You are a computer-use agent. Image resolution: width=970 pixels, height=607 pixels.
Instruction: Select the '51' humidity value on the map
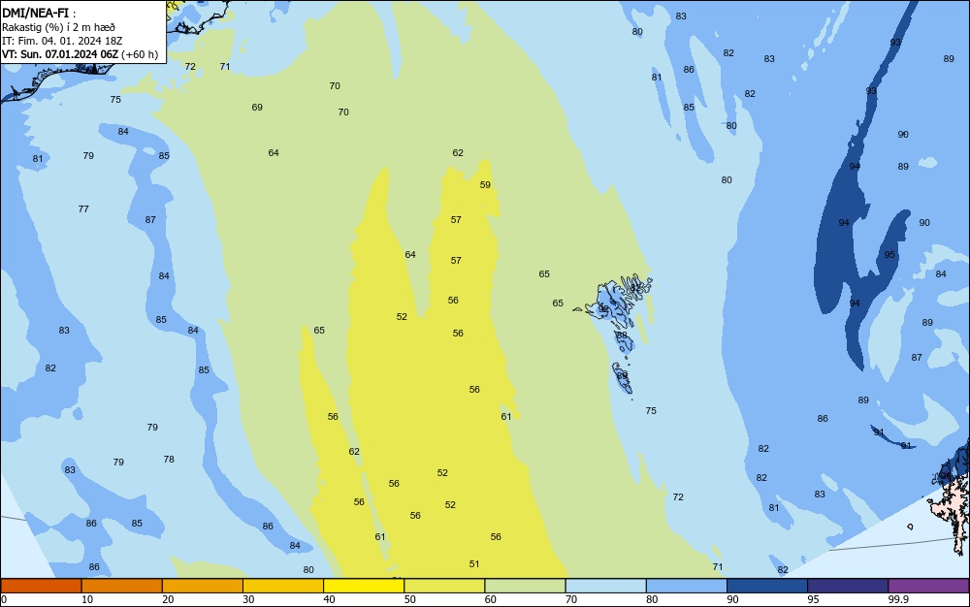point(474,563)
